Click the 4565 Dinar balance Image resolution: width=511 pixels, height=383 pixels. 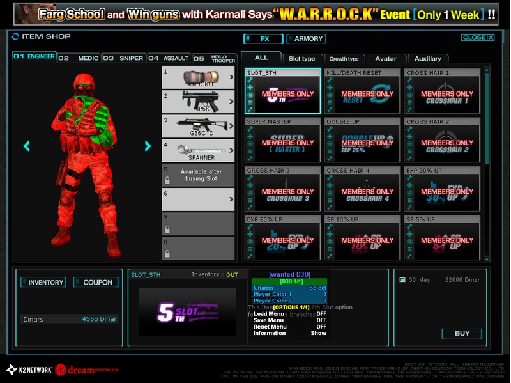coord(99,319)
